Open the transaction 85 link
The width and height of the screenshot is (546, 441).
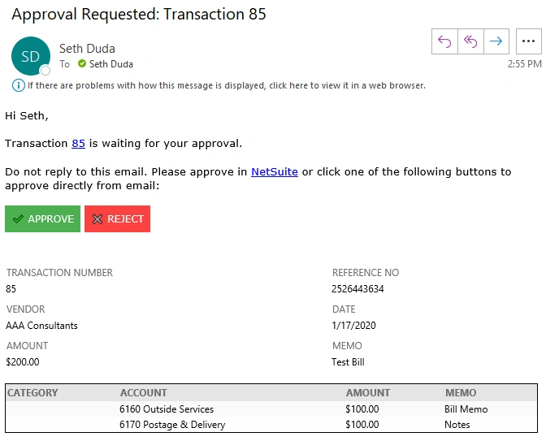tap(78, 144)
